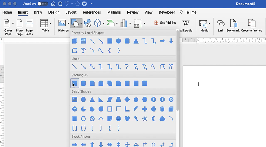The image size is (266, 147).
Task: Expand the Media dropdown arrow
Action: pyautogui.click(x=209, y=23)
